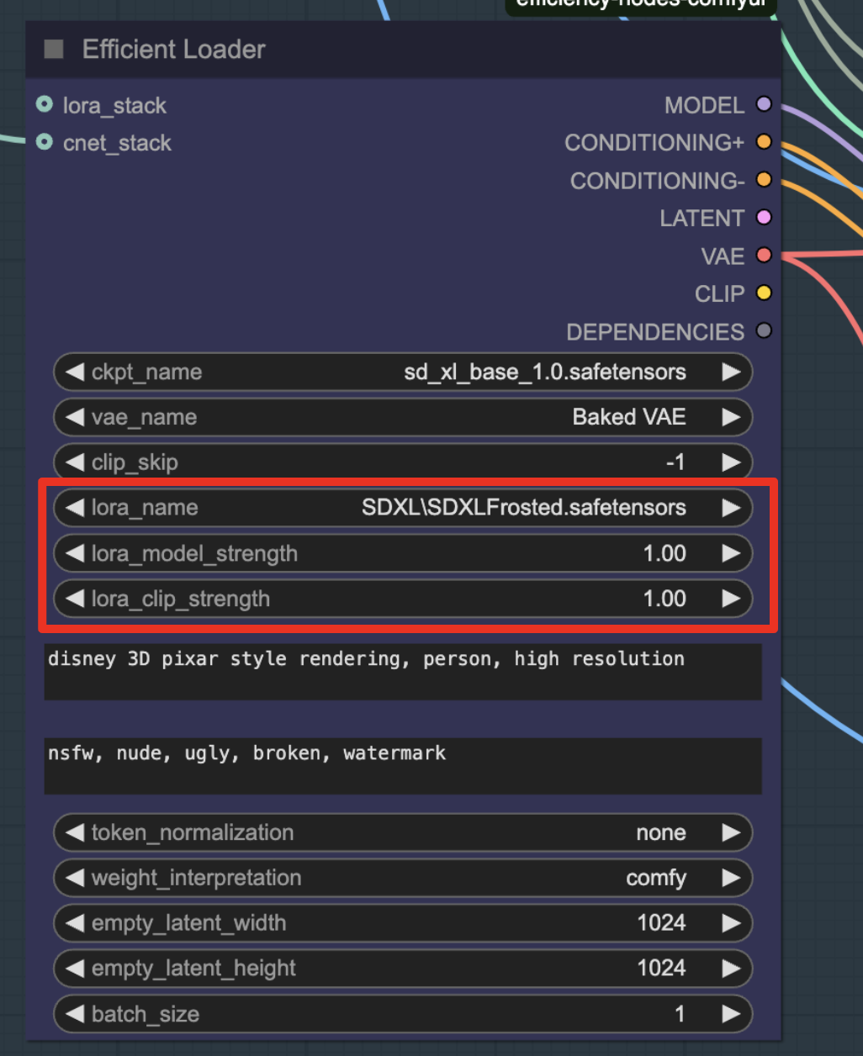This screenshot has height=1056, width=863.
Task: Open the lora_name selection widget
Action: pos(402,507)
